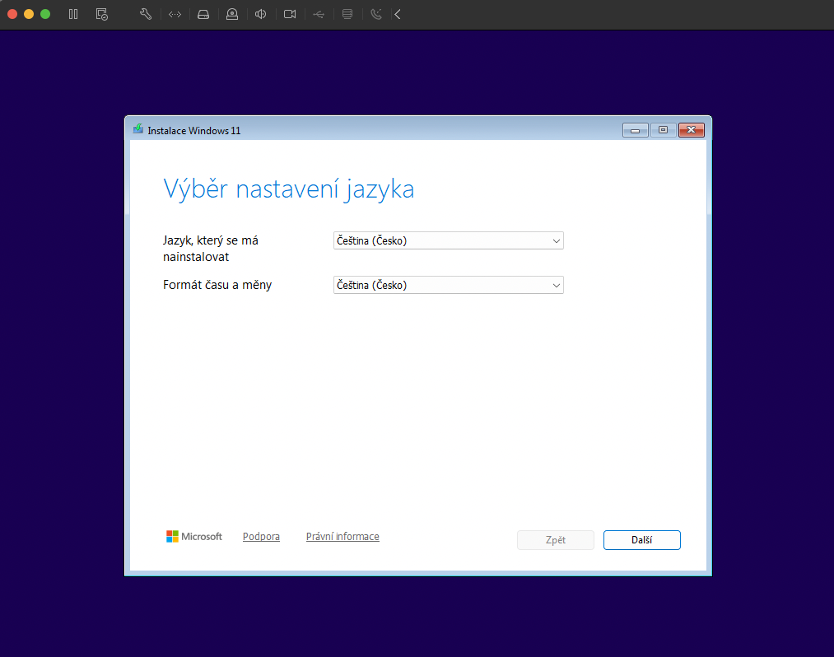The width and height of the screenshot is (834, 657).
Task: Click the Windows 11 installer title icon
Action: (x=138, y=129)
